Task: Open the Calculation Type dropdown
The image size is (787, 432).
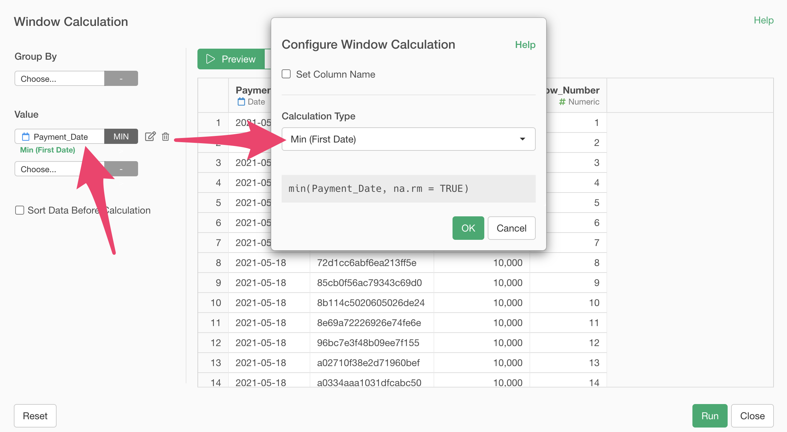Action: [408, 139]
